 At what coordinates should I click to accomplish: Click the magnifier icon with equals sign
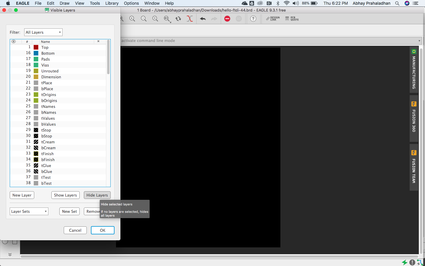(155, 19)
